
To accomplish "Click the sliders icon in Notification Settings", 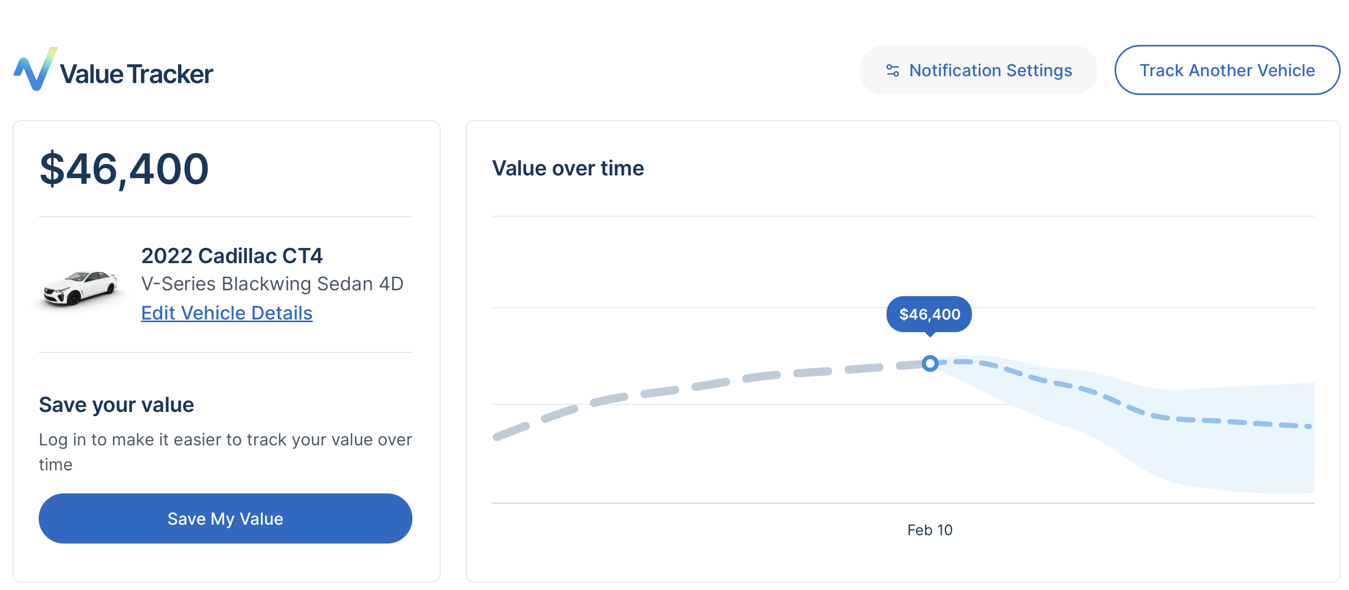I will click(x=892, y=70).
